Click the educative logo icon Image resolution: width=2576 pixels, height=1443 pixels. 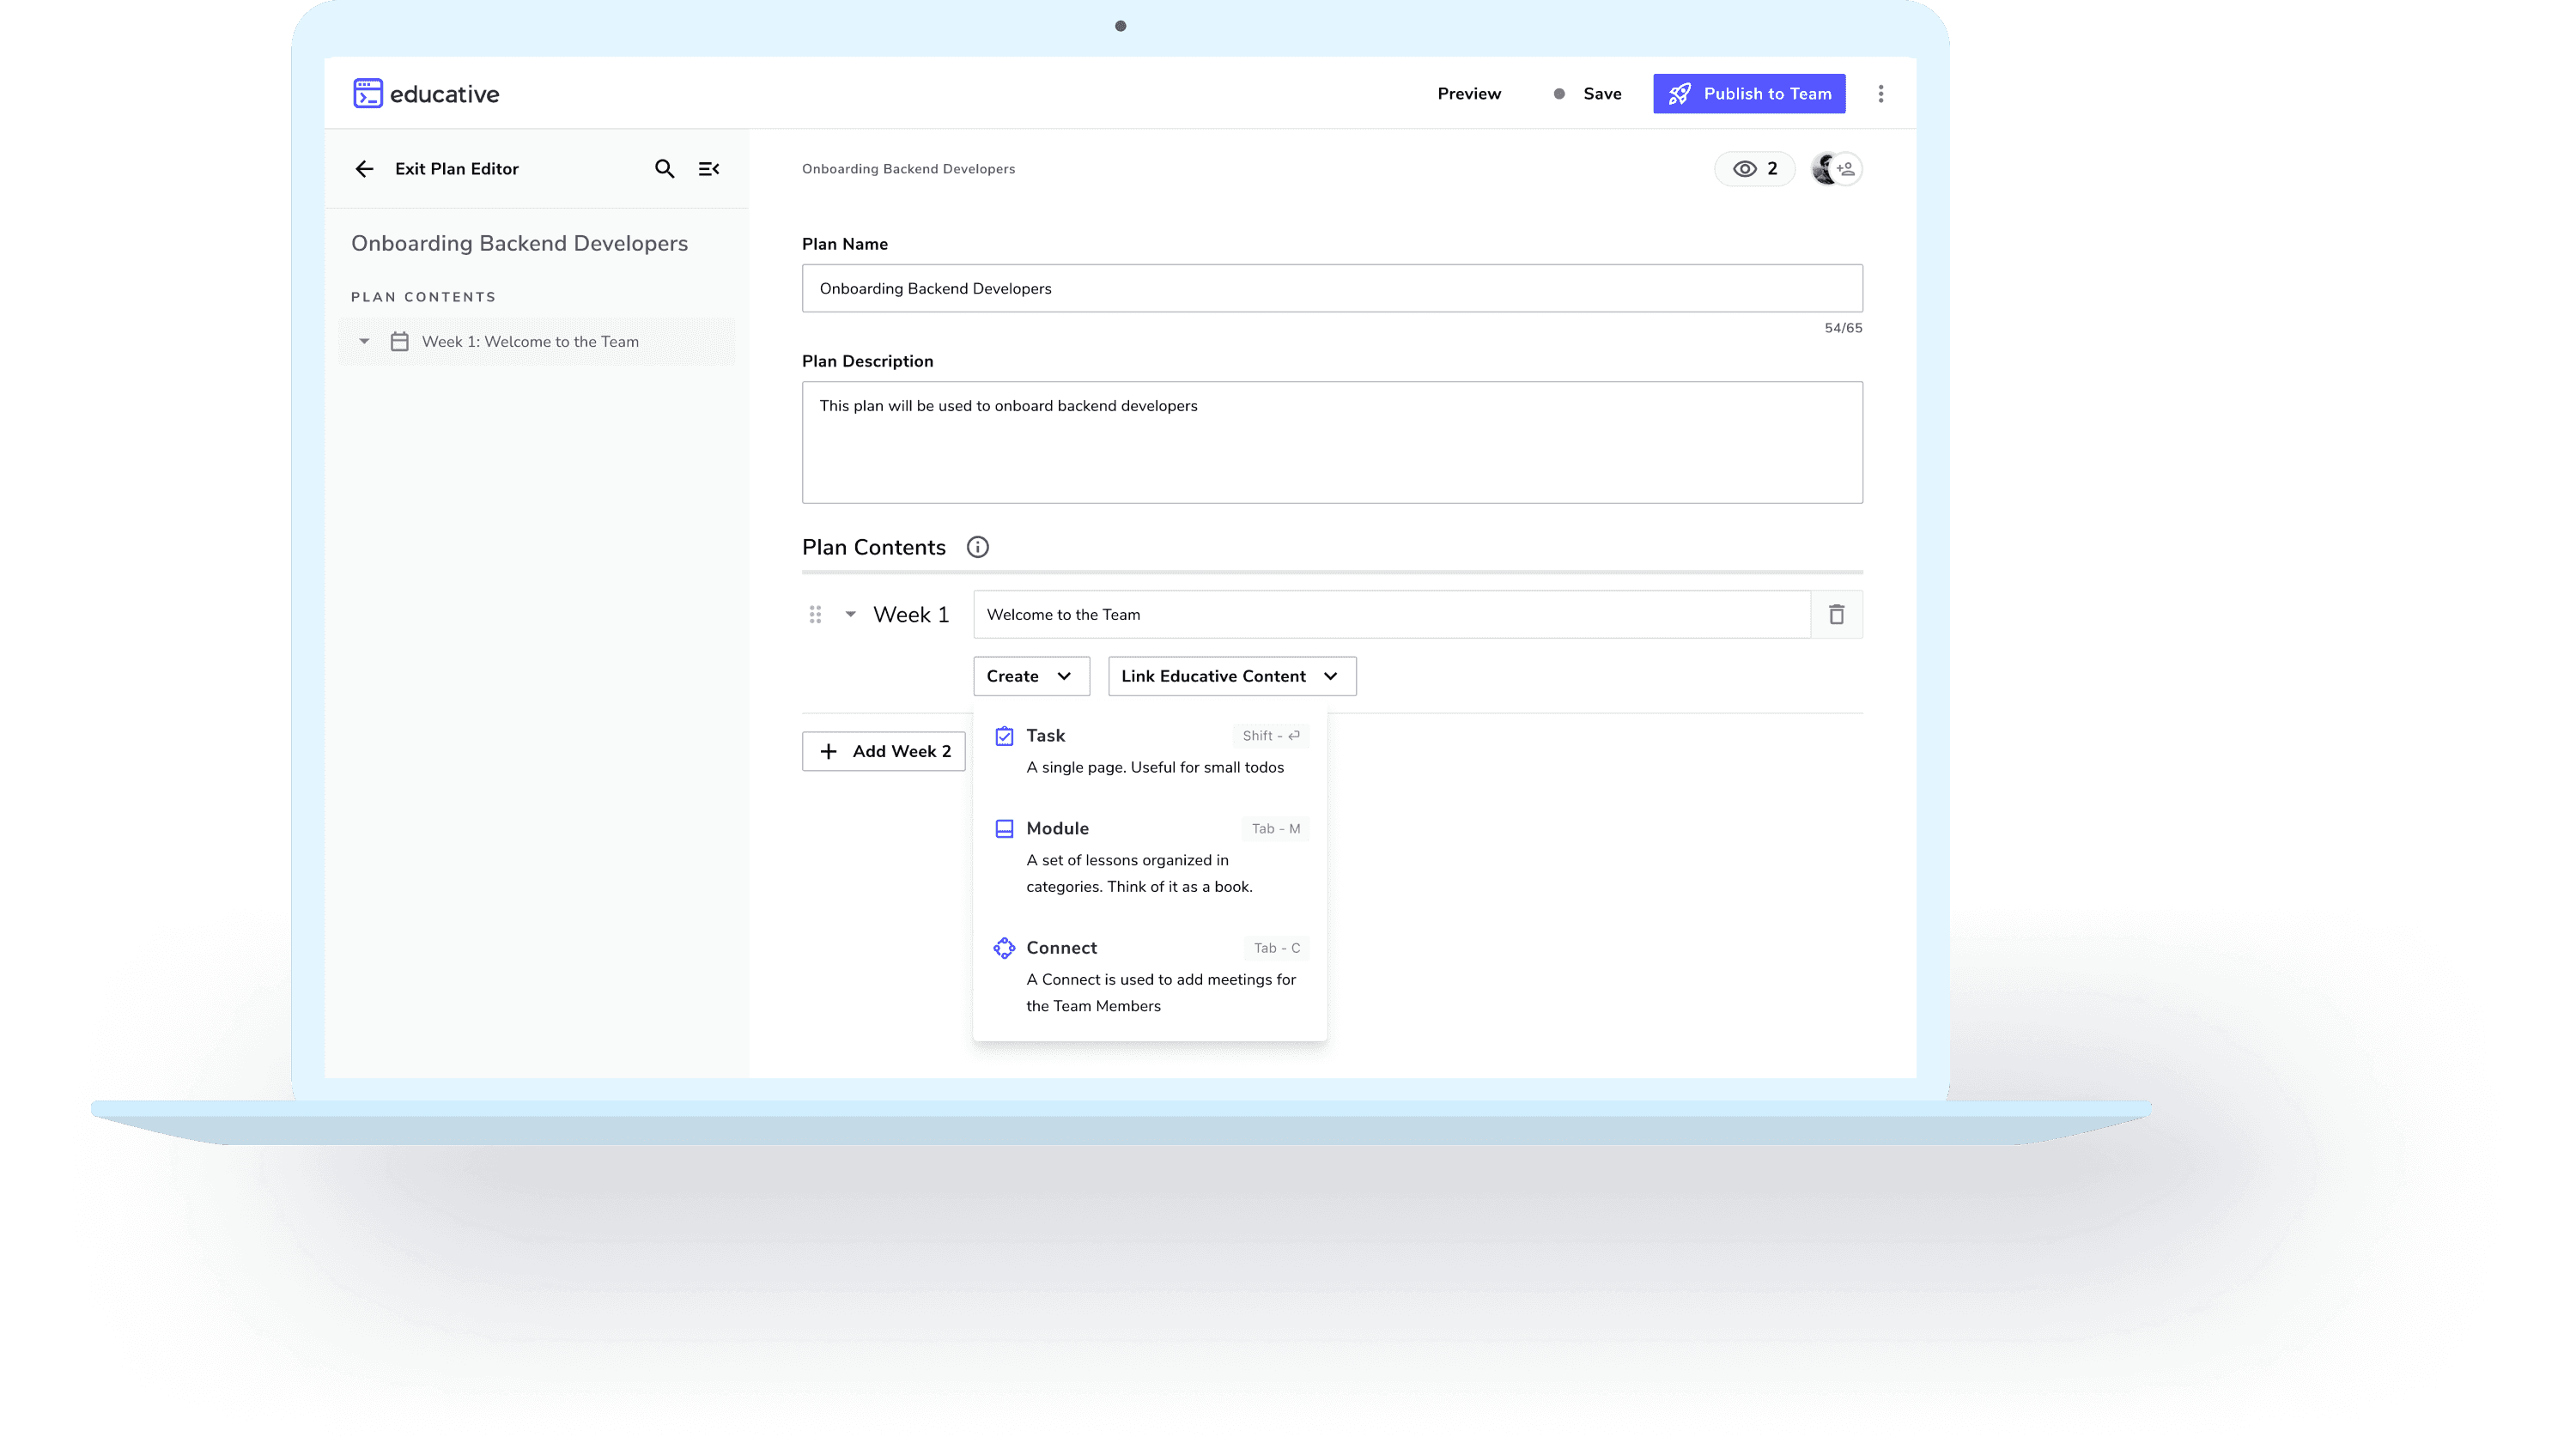pos(368,93)
